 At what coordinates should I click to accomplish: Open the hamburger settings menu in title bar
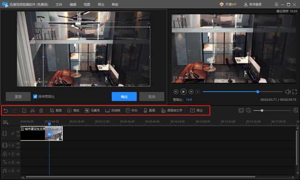click(276, 4)
